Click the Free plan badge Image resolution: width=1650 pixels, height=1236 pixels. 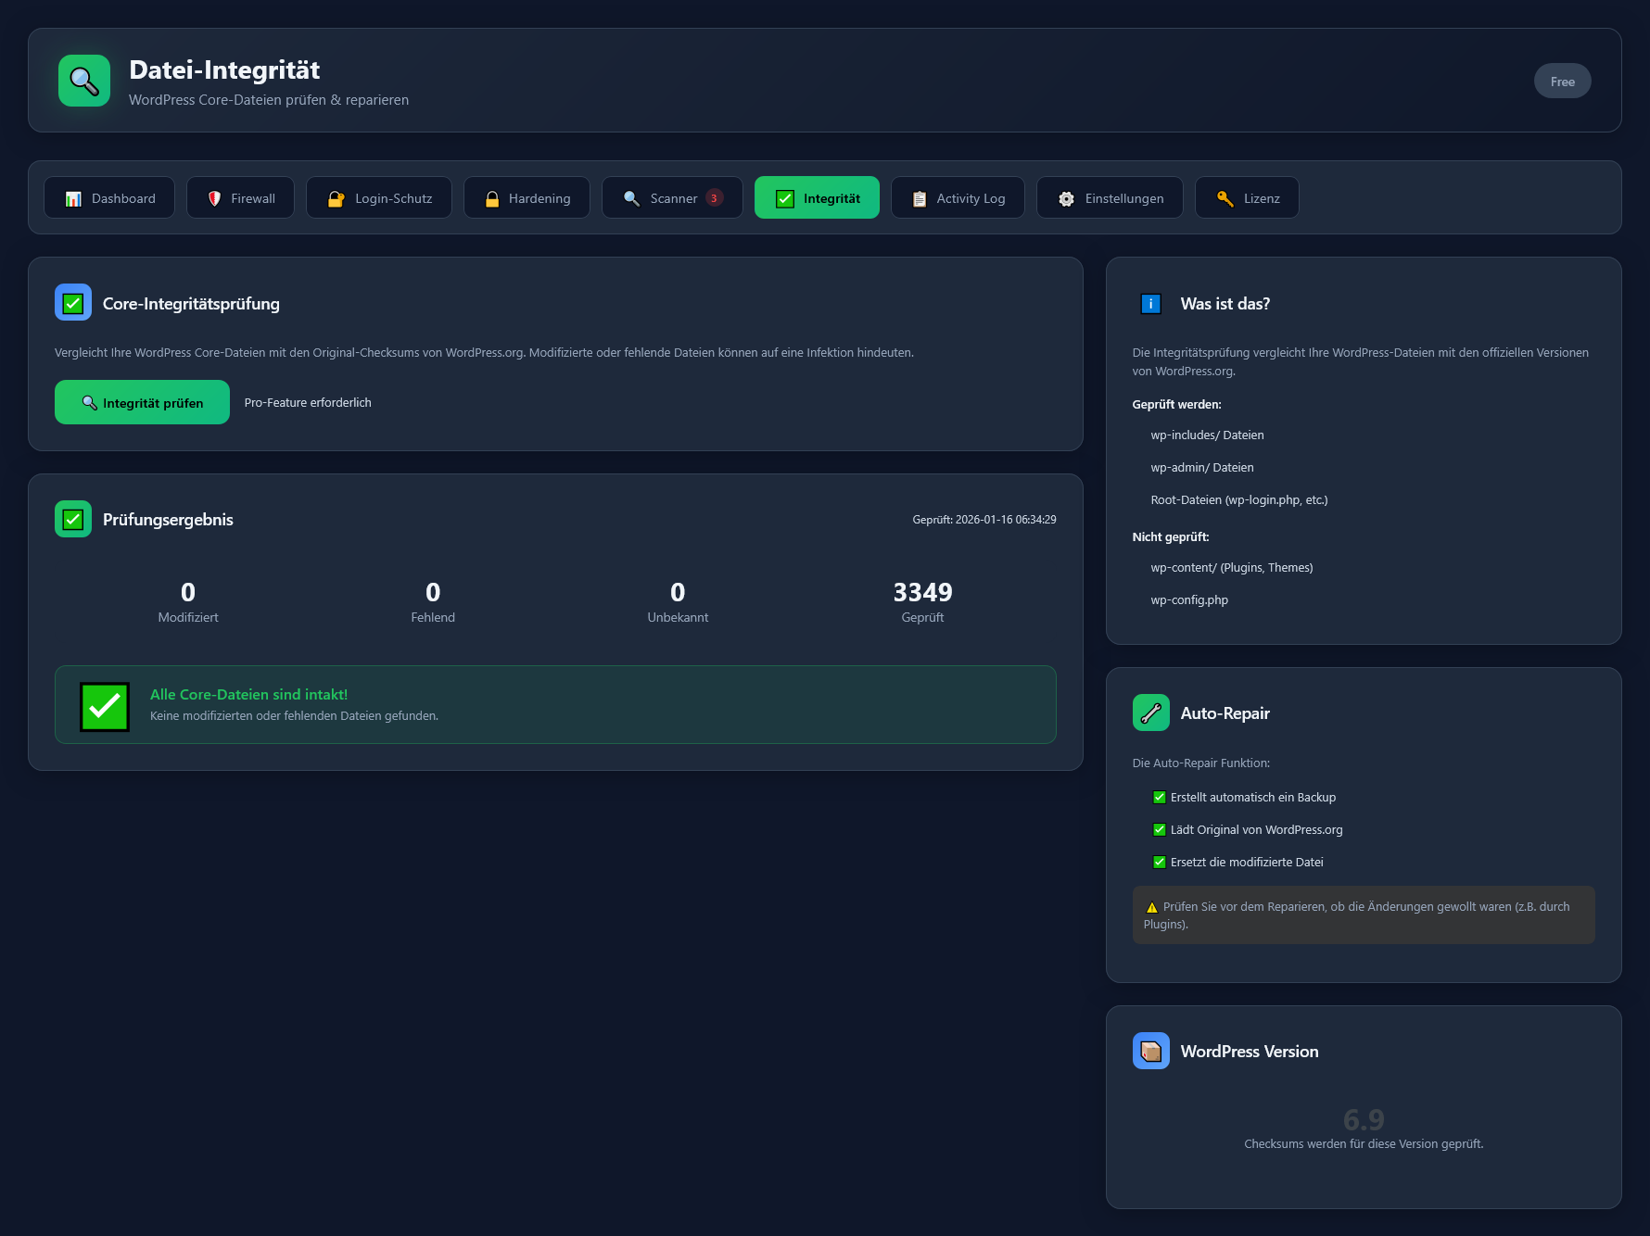coord(1562,82)
